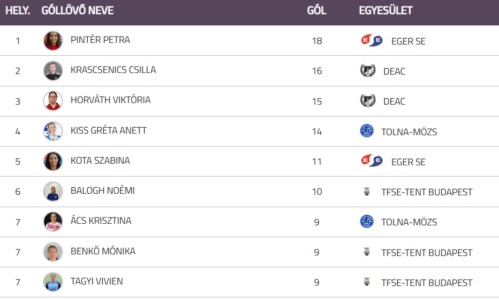Open Krascsenics Csilla's player photo
499x300 pixels.
53,71
